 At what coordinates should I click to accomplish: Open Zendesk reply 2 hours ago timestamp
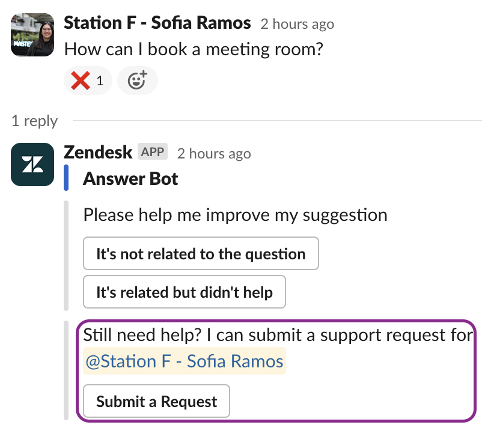(214, 154)
